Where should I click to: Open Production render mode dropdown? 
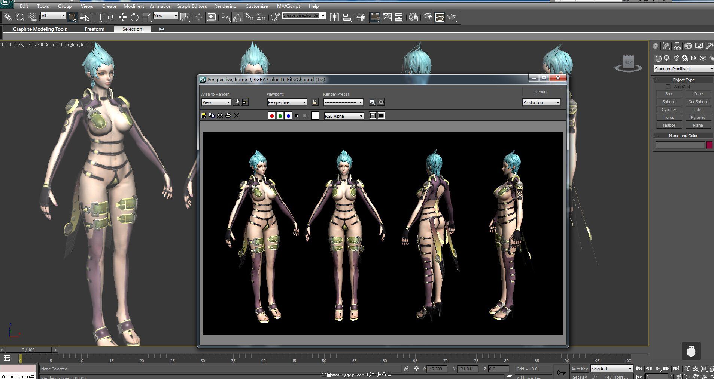point(541,102)
